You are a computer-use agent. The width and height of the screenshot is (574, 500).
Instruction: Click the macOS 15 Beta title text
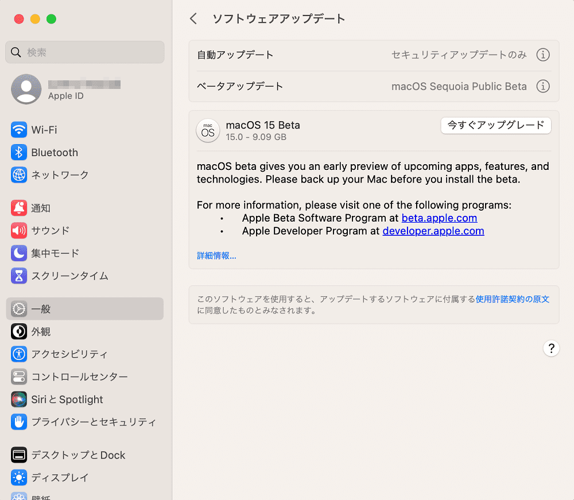click(x=263, y=125)
